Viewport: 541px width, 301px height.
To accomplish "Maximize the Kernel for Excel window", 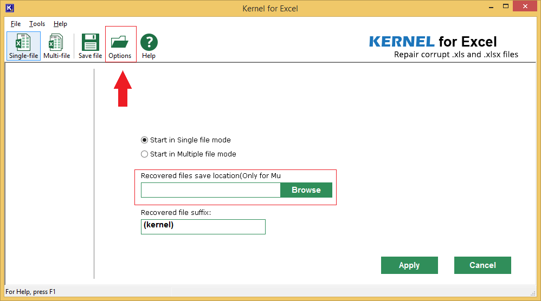I will pyautogui.click(x=505, y=6).
